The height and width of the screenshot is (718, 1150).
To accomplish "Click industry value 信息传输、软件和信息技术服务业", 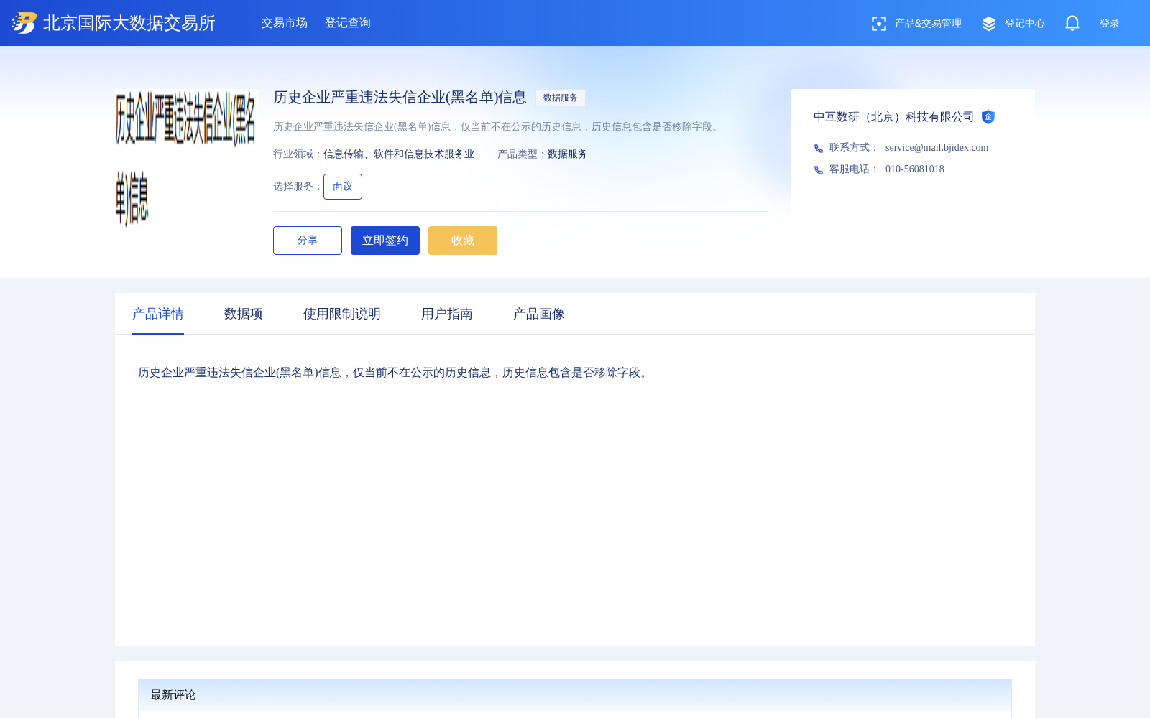I will [399, 154].
